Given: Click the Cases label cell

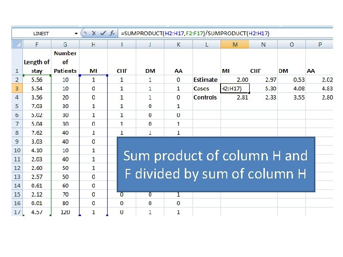Looking at the screenshot, I should click(x=207, y=89).
